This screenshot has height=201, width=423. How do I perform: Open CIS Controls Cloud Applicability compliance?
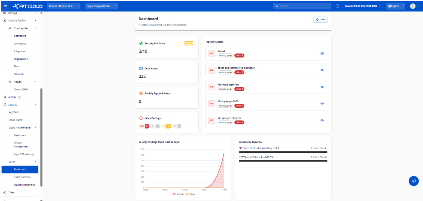[258, 148]
